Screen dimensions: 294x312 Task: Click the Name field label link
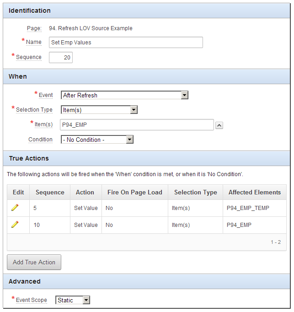tap(33, 42)
